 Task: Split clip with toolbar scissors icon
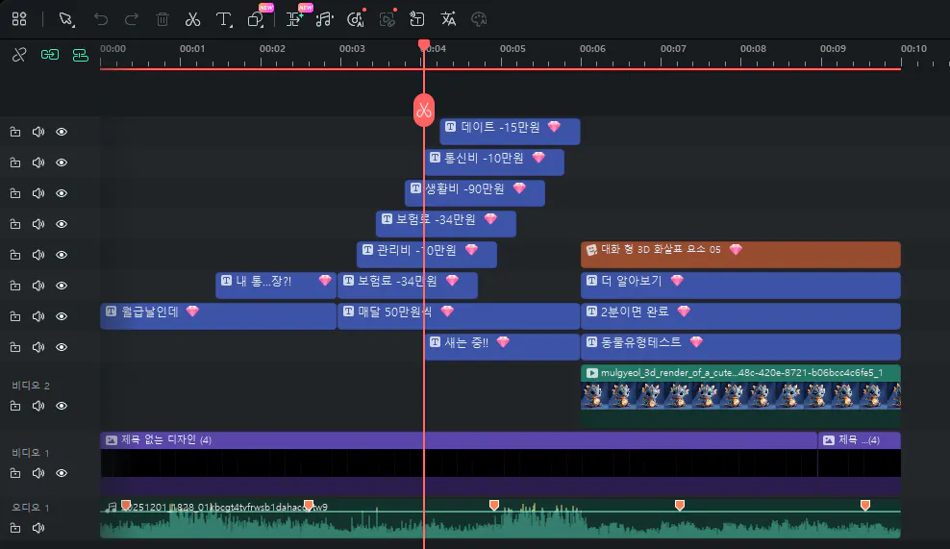coord(192,19)
